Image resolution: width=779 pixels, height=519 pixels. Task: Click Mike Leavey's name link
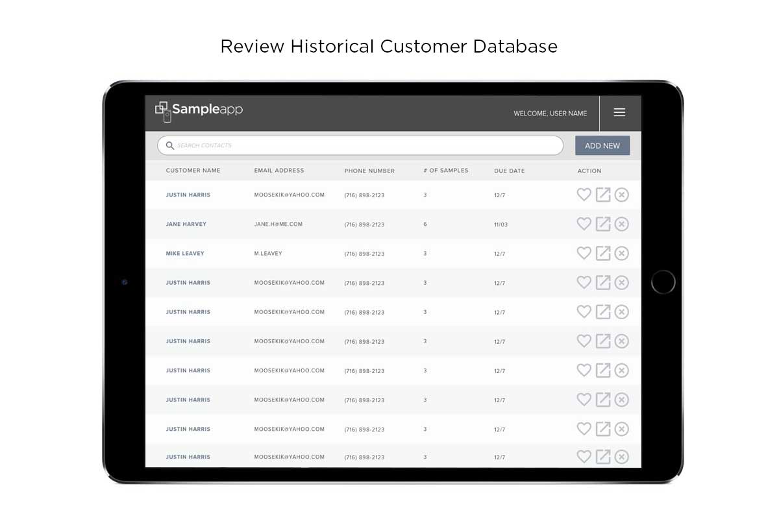click(x=185, y=253)
